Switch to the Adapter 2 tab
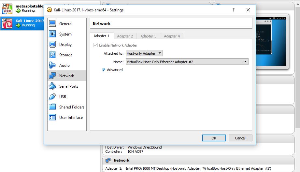 (x=125, y=36)
